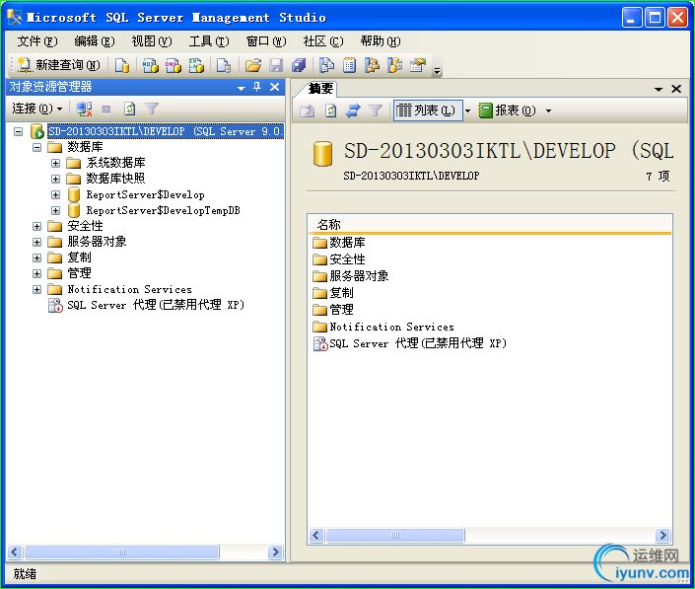Screen dimensions: 695x589
Task: Click the Save All icon
Action: [x=299, y=66]
